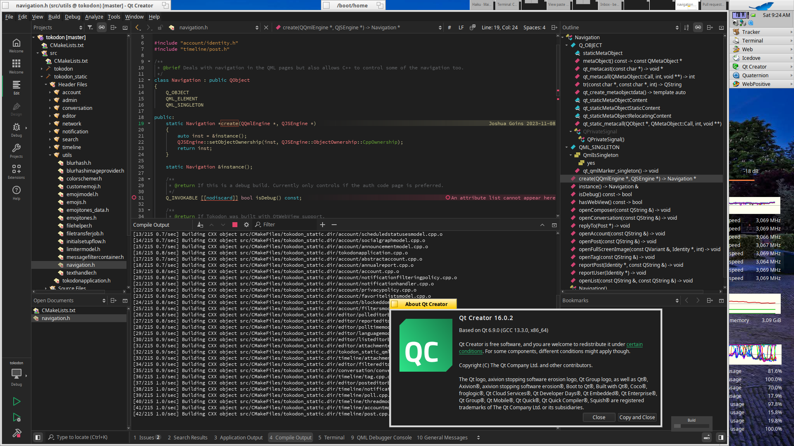Image resolution: width=794 pixels, height=446 pixels.
Task: Stop the build with red square
Action: pyautogui.click(x=235, y=225)
